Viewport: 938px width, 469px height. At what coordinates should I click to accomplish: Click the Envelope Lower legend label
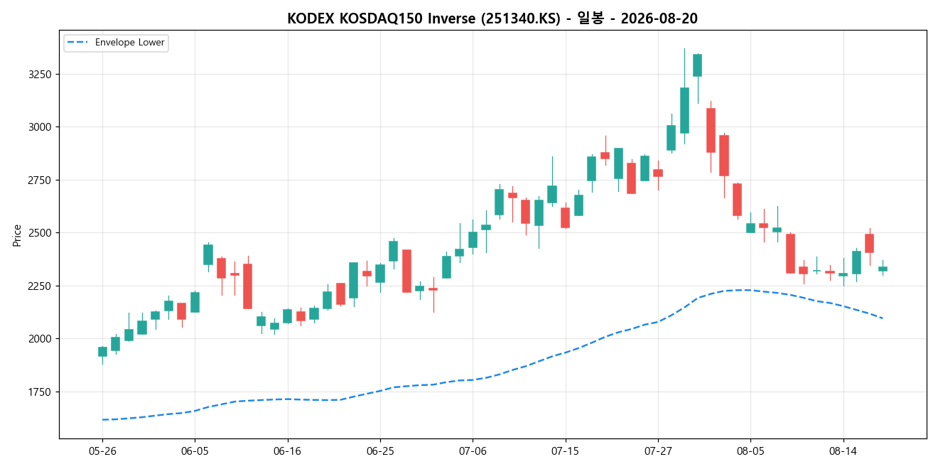[x=129, y=43]
